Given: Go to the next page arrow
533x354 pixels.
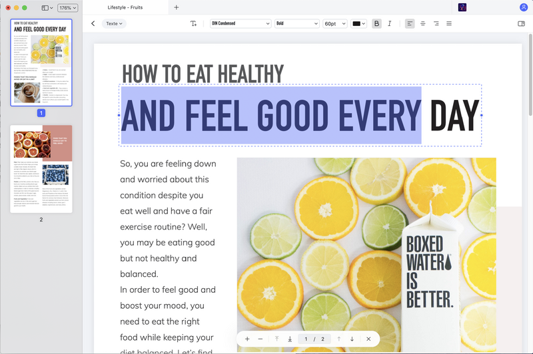Looking at the screenshot, I should [x=352, y=339].
